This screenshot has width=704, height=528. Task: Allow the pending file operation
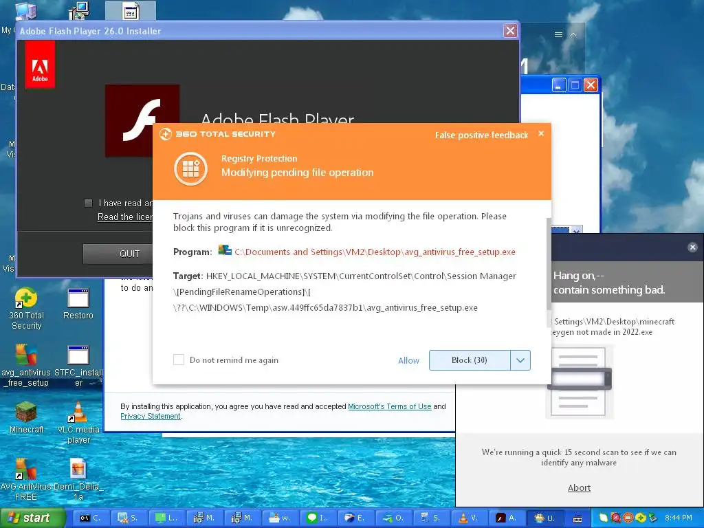[x=408, y=360]
